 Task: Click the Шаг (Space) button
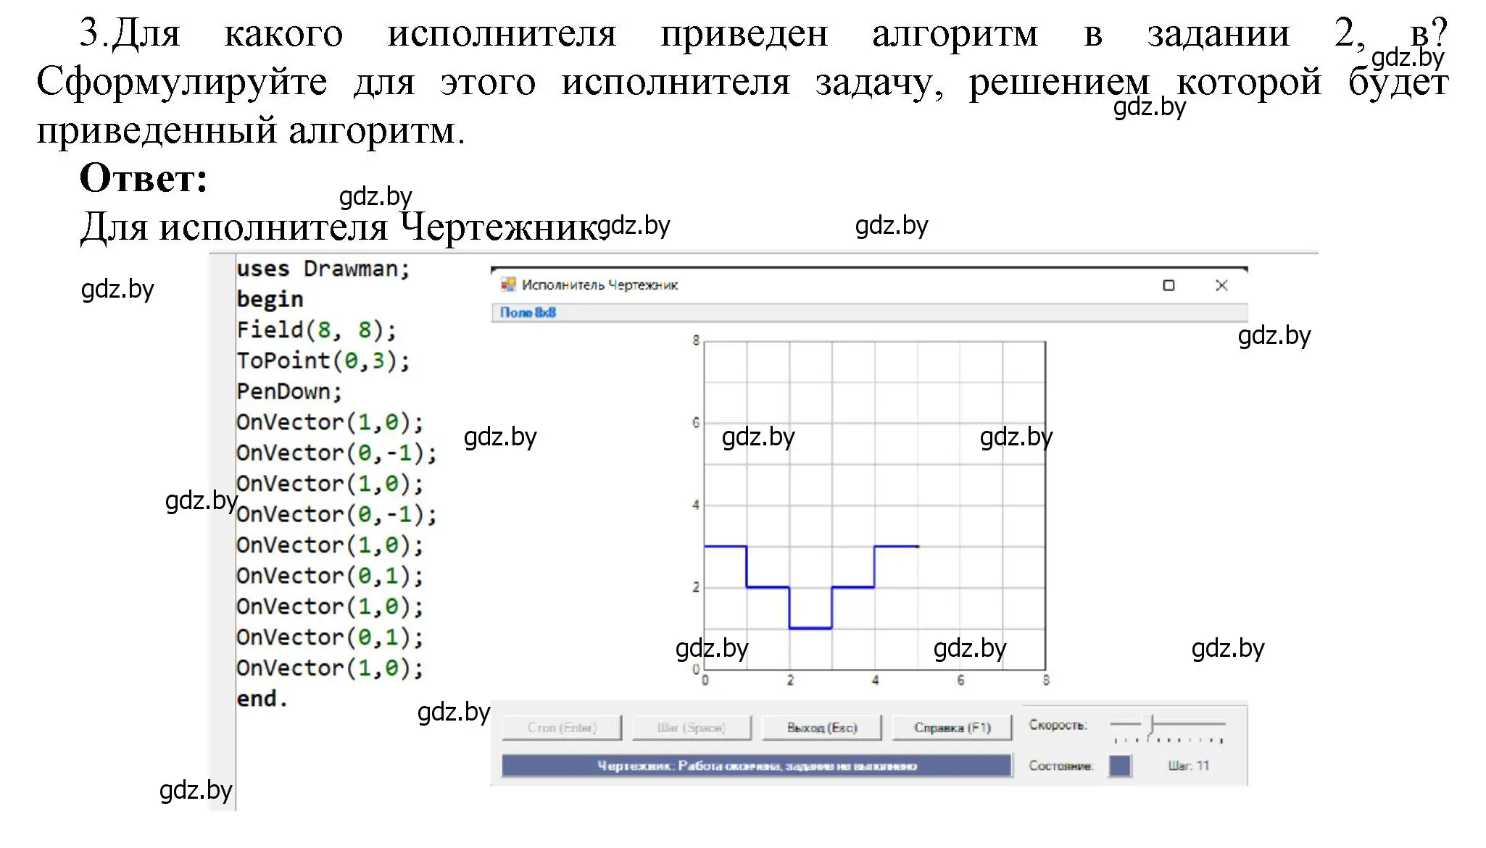(692, 727)
